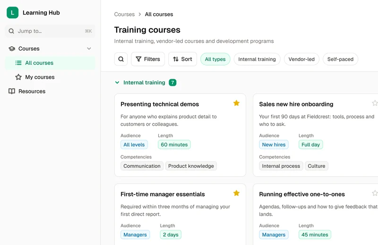Open First-time manager essentials title

pyautogui.click(x=163, y=194)
